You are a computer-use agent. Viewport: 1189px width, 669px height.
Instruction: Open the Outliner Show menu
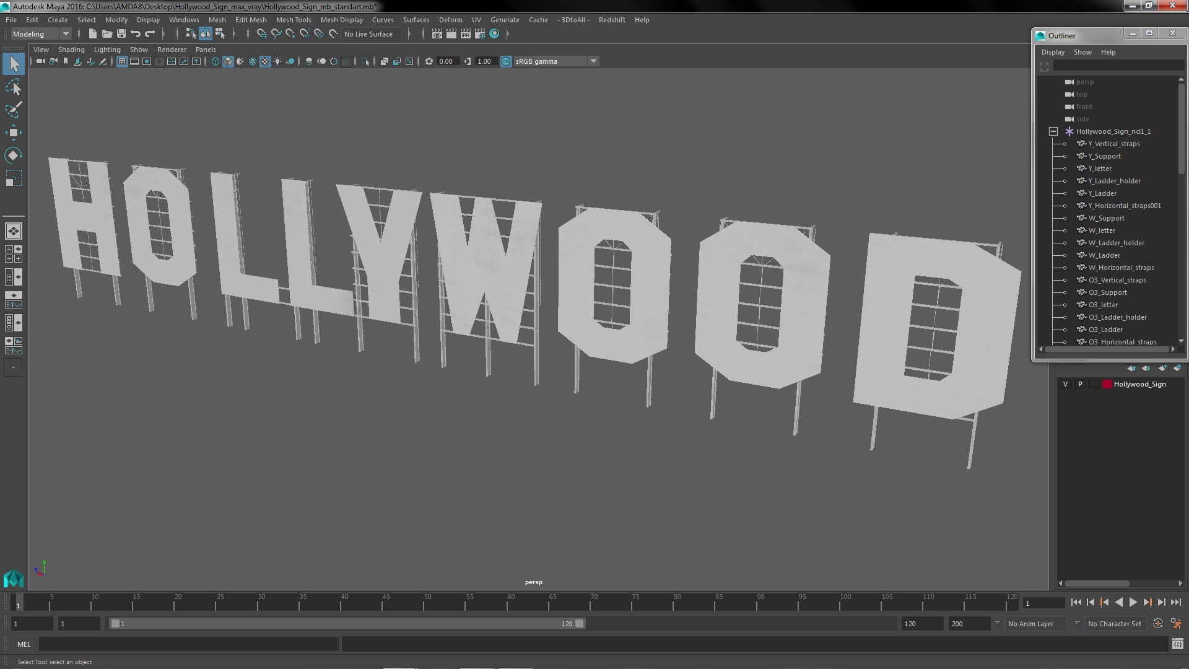(1082, 52)
